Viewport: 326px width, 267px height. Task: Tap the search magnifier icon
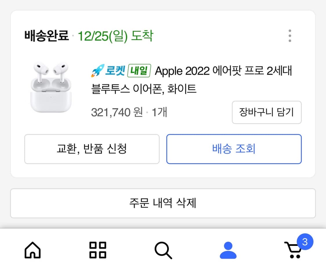[163, 251]
